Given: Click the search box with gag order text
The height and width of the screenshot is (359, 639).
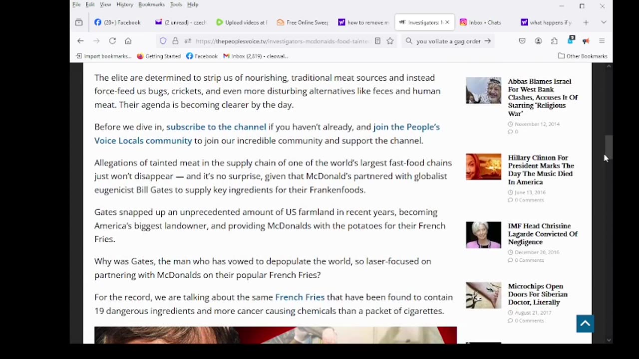Looking at the screenshot, I should click(448, 41).
